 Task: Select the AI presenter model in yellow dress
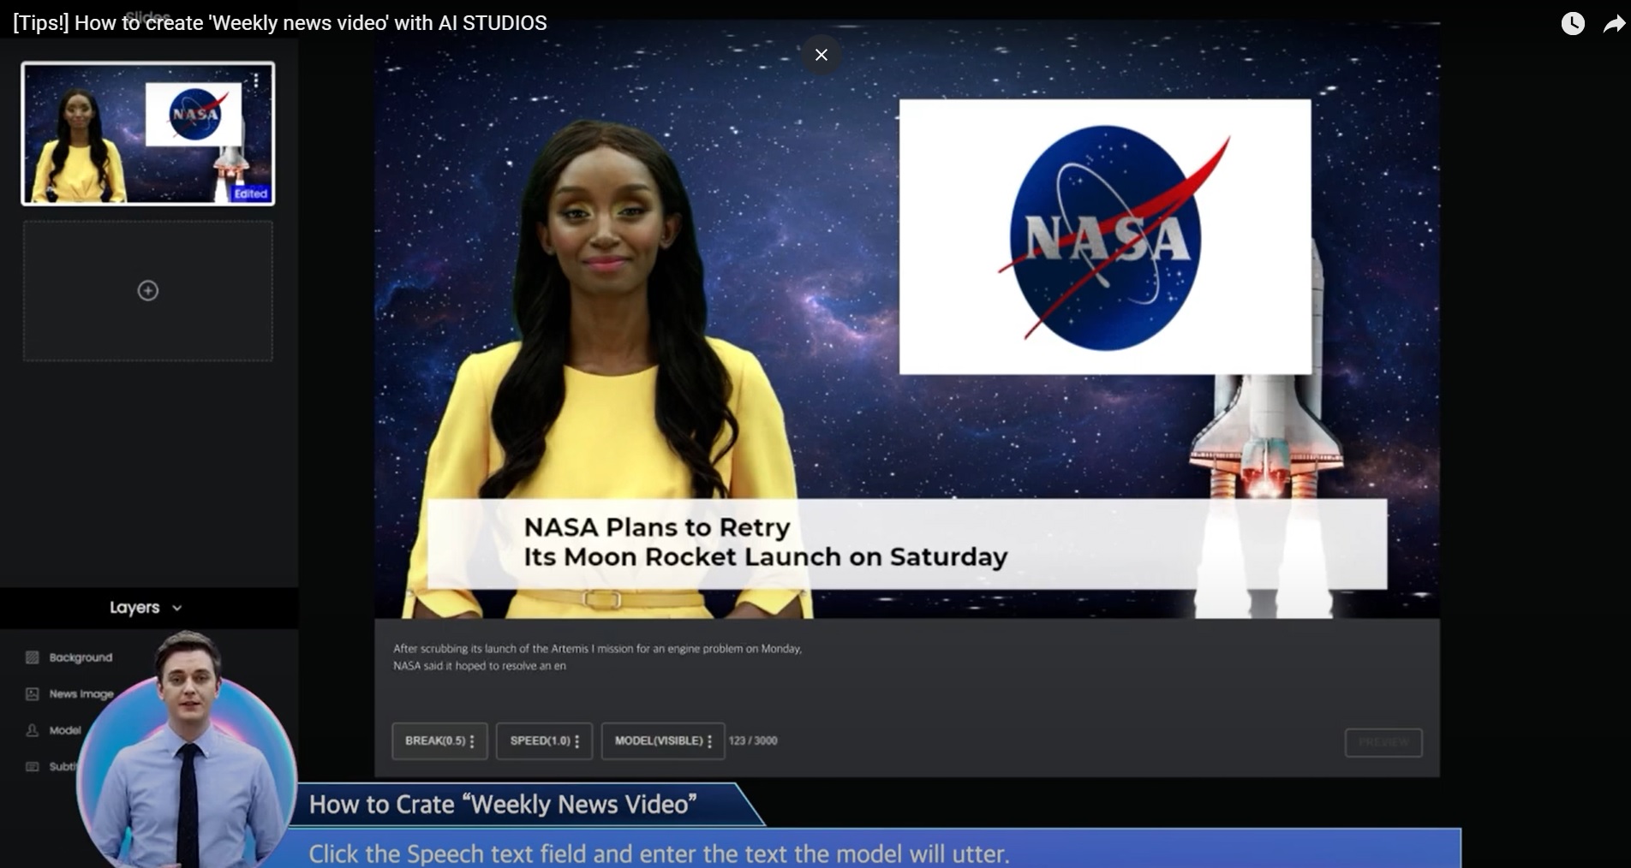click(608, 370)
